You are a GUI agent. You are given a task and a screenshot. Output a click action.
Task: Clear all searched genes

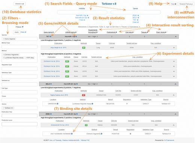point(136,22)
